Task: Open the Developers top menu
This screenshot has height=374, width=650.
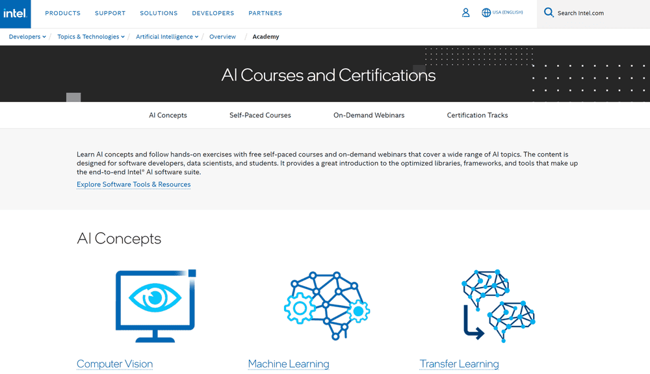Action: point(213,13)
